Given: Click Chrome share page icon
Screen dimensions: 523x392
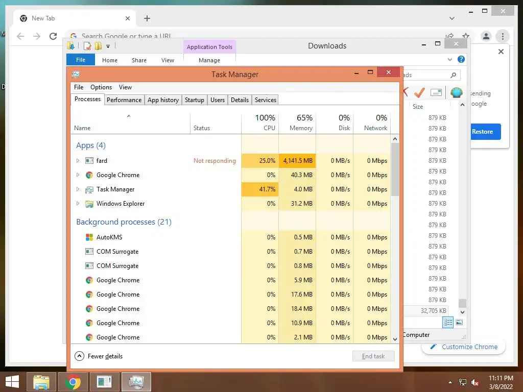Looking at the screenshot, I should tap(449, 36).
